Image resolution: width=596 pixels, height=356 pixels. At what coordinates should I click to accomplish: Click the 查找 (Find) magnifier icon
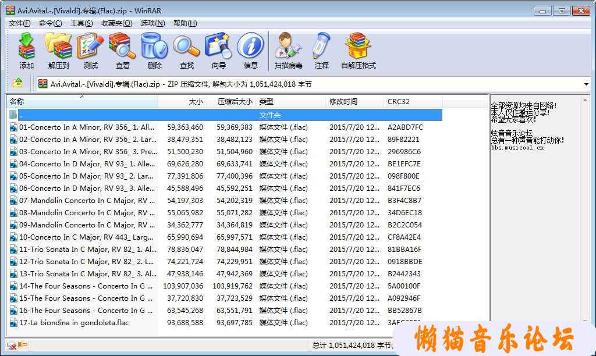pyautogui.click(x=186, y=51)
